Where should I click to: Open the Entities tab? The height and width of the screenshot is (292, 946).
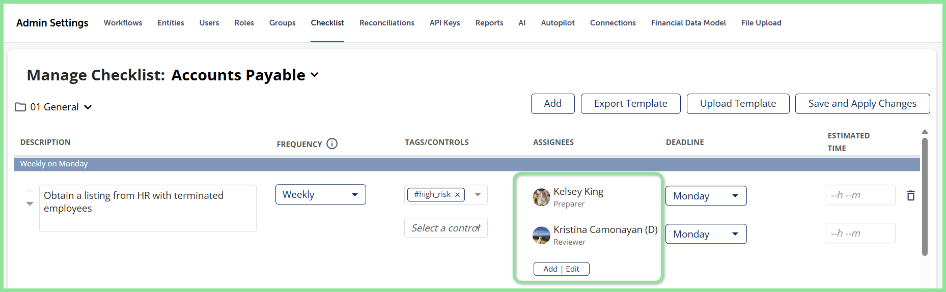[x=171, y=22]
